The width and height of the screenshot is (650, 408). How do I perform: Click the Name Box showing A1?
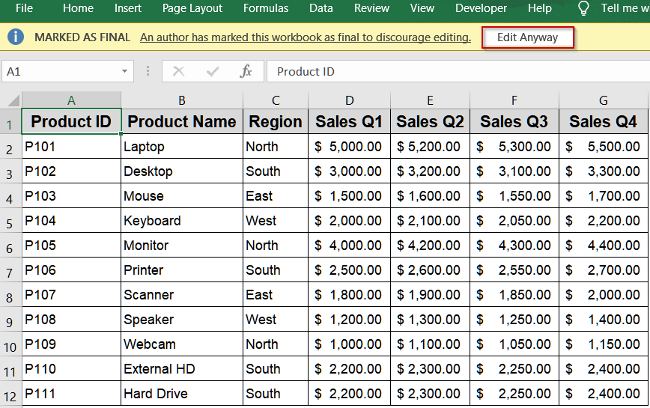pos(60,71)
